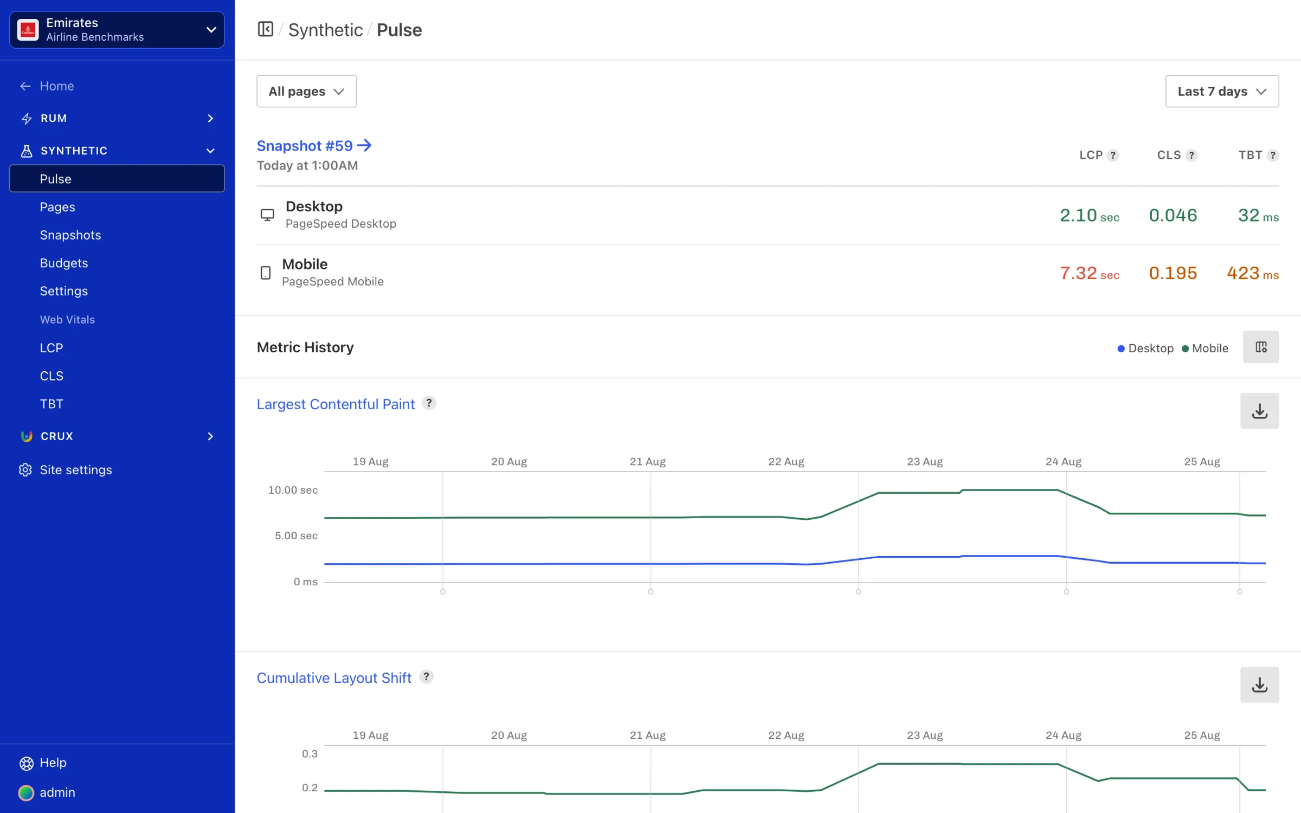Click Mobile CLS value 0.195
The image size is (1301, 813).
tap(1173, 273)
